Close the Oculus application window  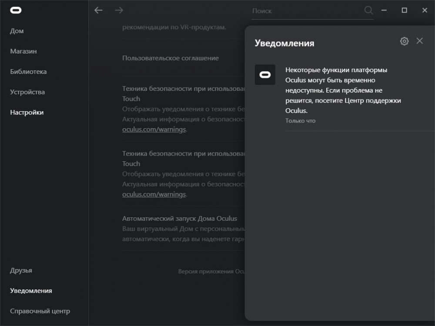click(x=425, y=10)
